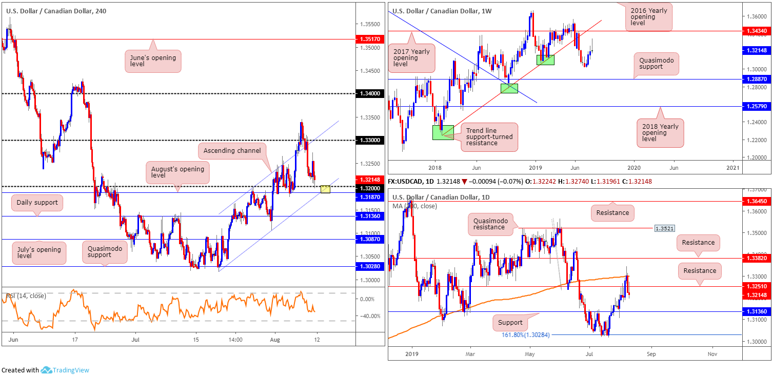Click 1.31360 price label on 240 chart
772x375 pixels.
(x=369, y=216)
